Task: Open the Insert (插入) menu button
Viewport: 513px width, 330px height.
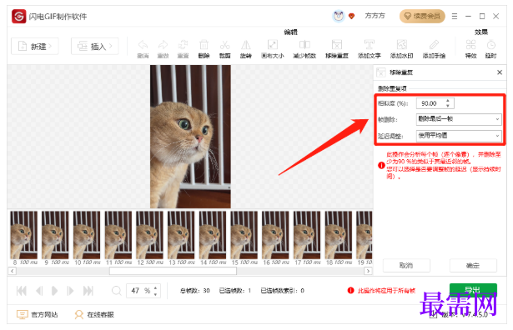Action: 95,47
